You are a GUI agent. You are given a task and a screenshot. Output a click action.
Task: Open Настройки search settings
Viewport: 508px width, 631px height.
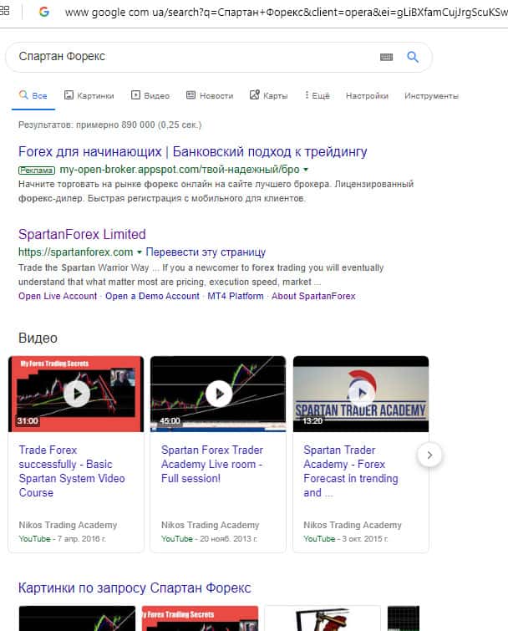367,96
